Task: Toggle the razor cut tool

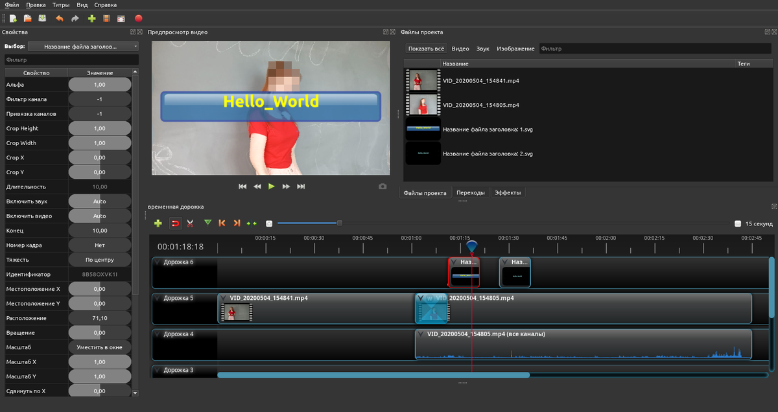Action: (190, 223)
